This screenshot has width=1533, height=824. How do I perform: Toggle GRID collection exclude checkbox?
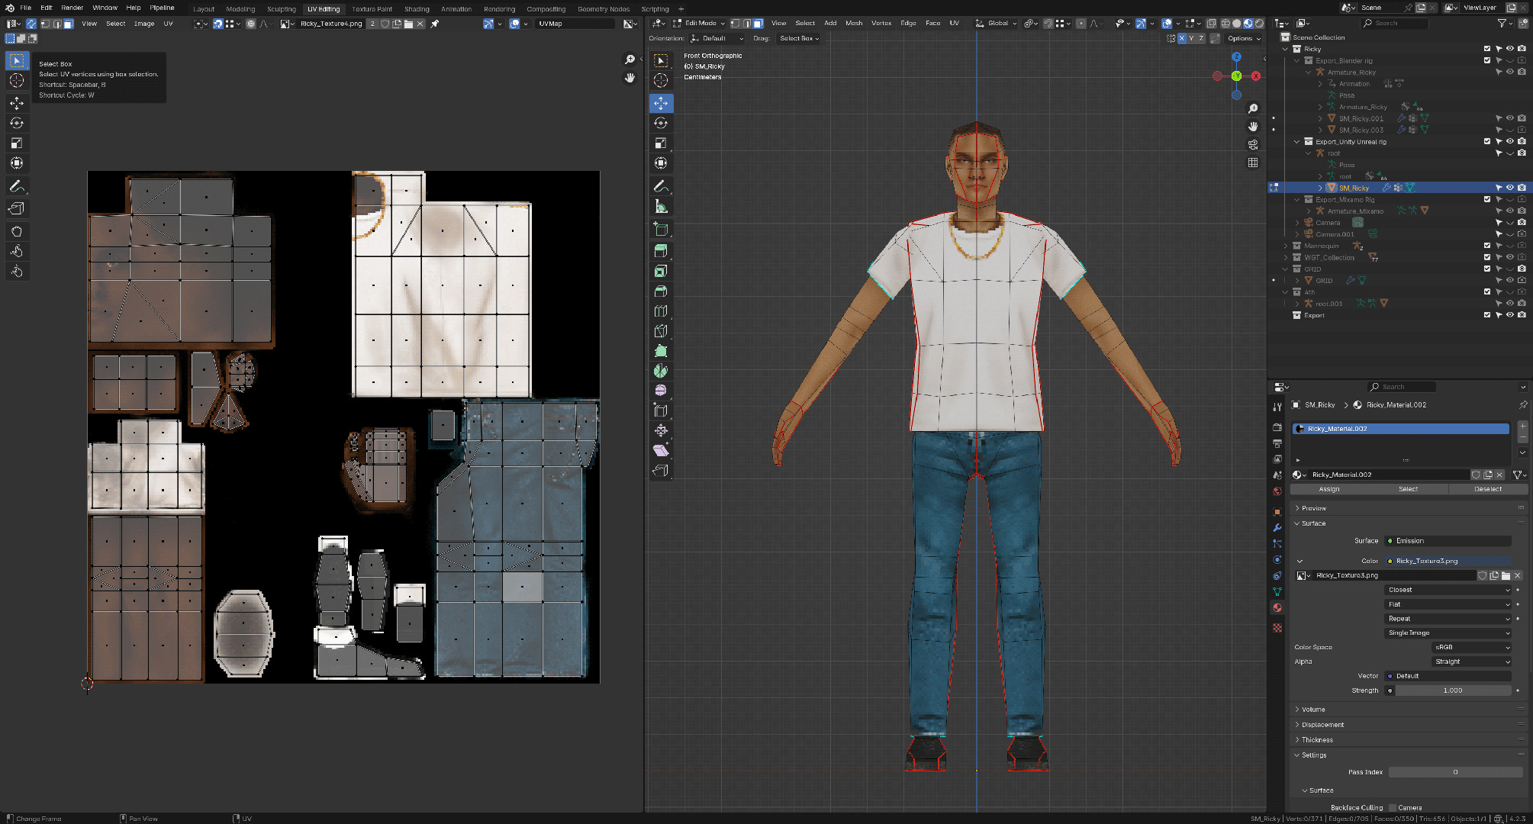click(x=1486, y=269)
